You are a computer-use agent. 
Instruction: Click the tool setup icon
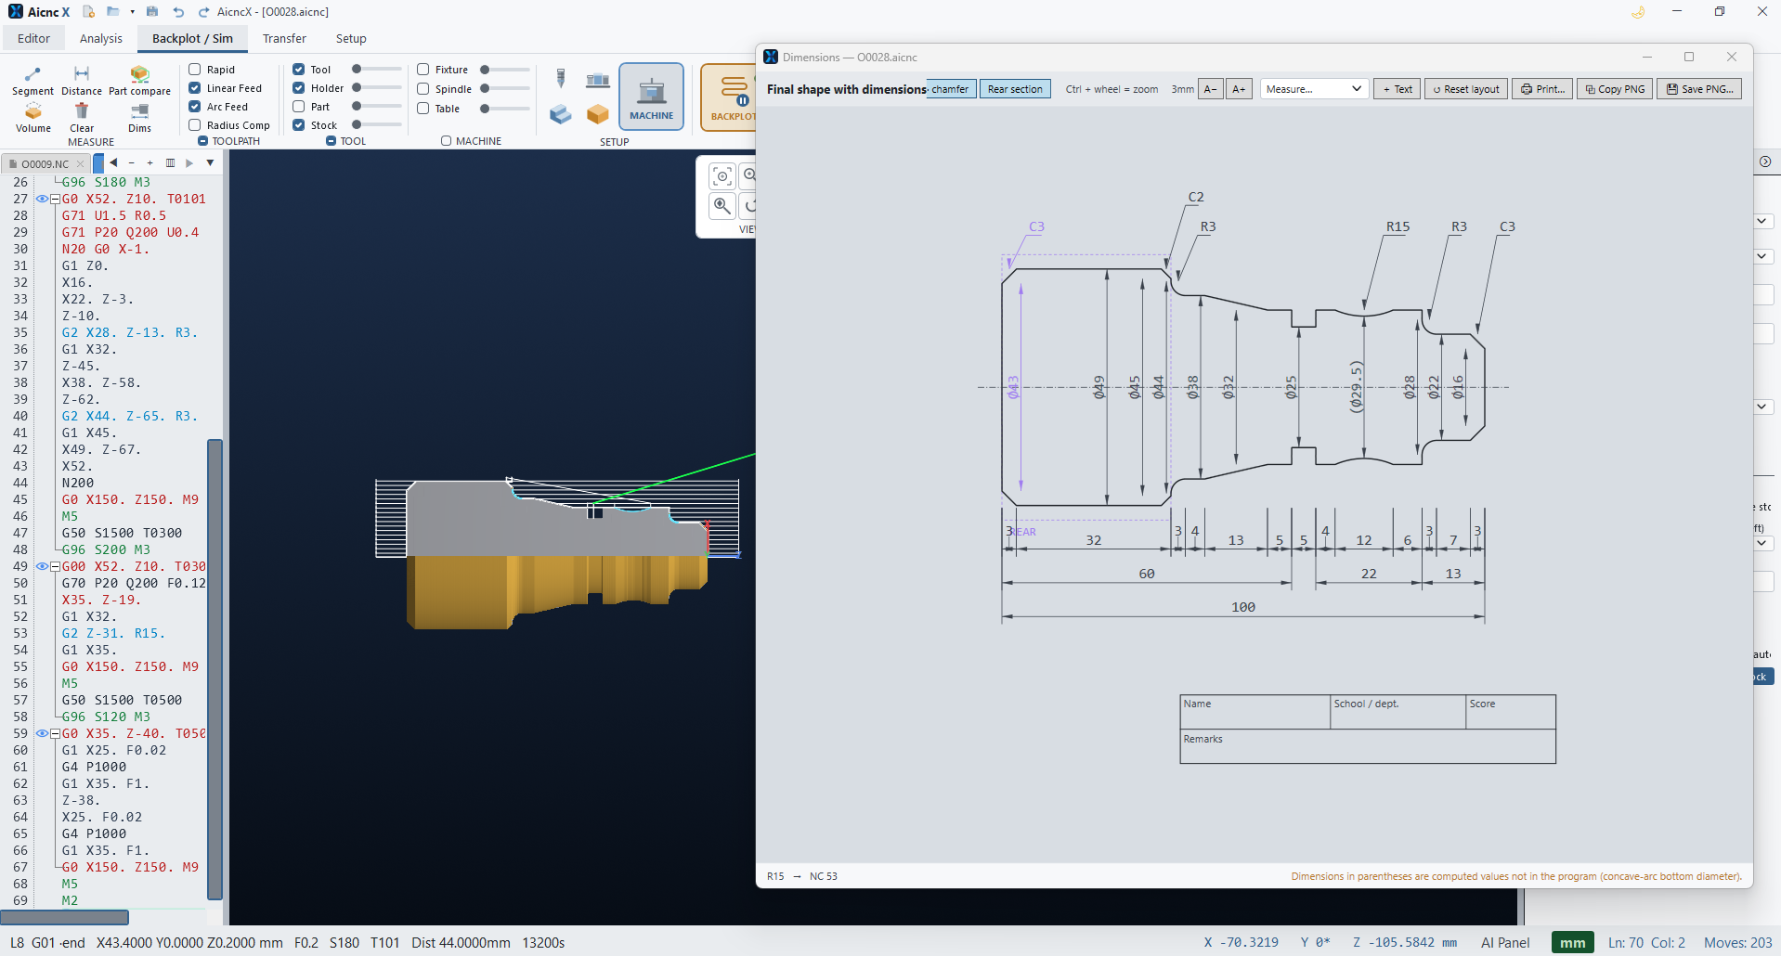tap(561, 79)
